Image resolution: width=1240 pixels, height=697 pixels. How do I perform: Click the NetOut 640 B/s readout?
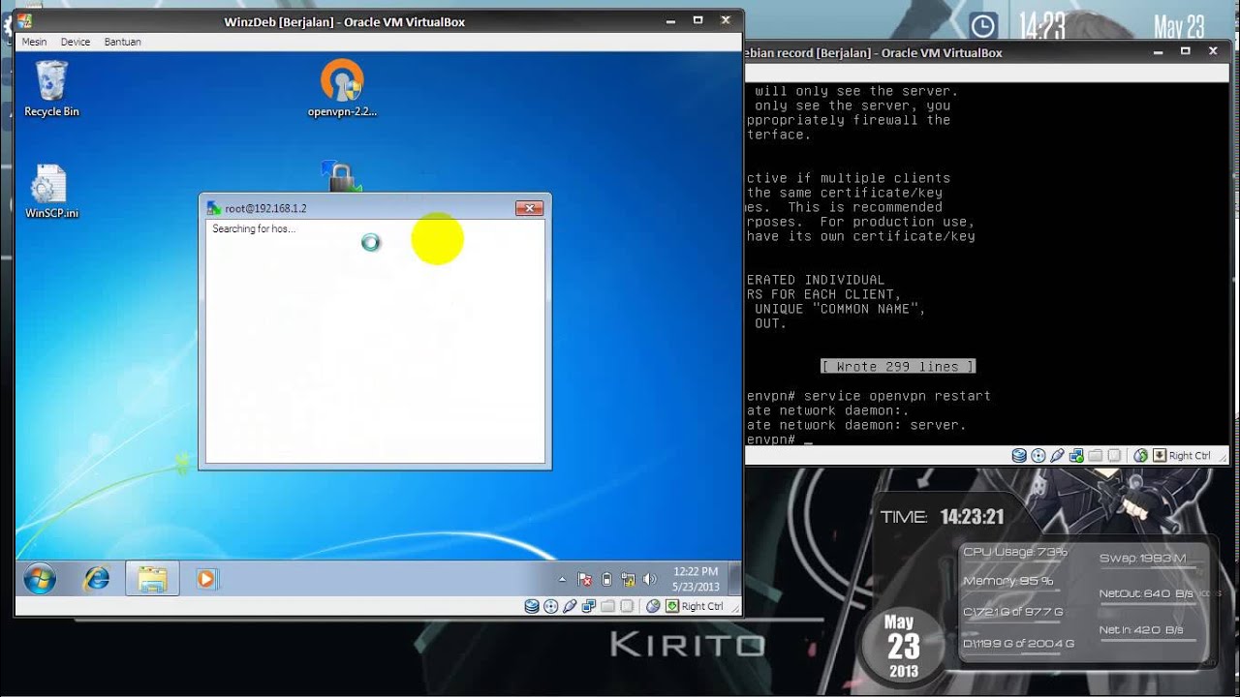click(x=1147, y=593)
